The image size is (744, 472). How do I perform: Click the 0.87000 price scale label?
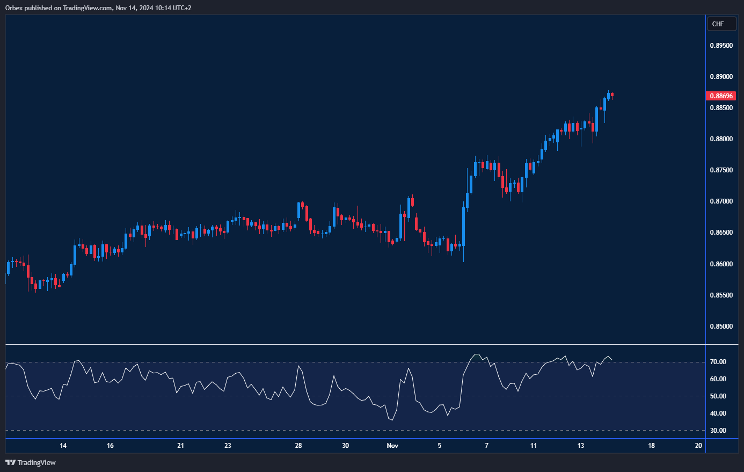click(x=721, y=201)
